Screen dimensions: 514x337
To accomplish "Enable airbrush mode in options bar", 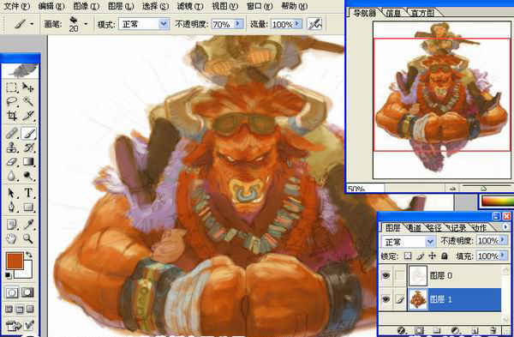I will [x=314, y=24].
